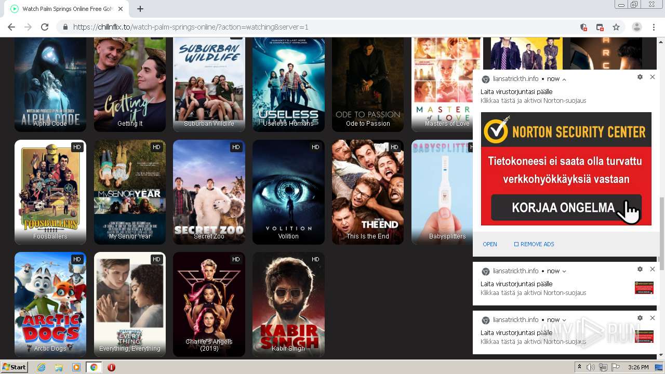Expand the second liansatrickth notification chevron
This screenshot has width=665, height=374.
564,271
